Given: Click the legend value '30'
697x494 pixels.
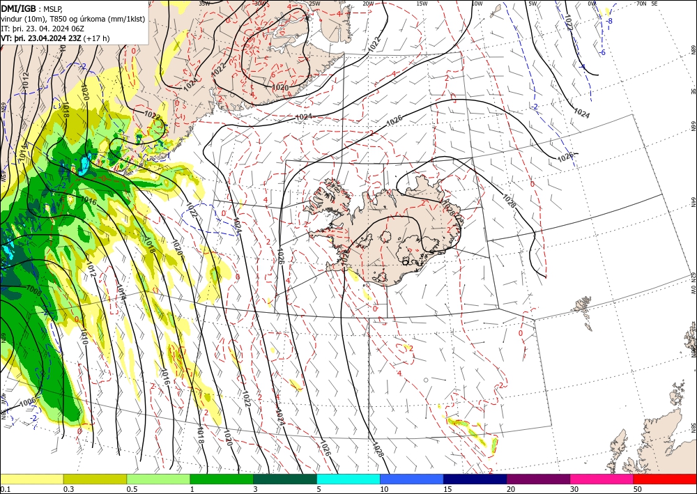Looking at the screenshot, I should click(x=575, y=489).
